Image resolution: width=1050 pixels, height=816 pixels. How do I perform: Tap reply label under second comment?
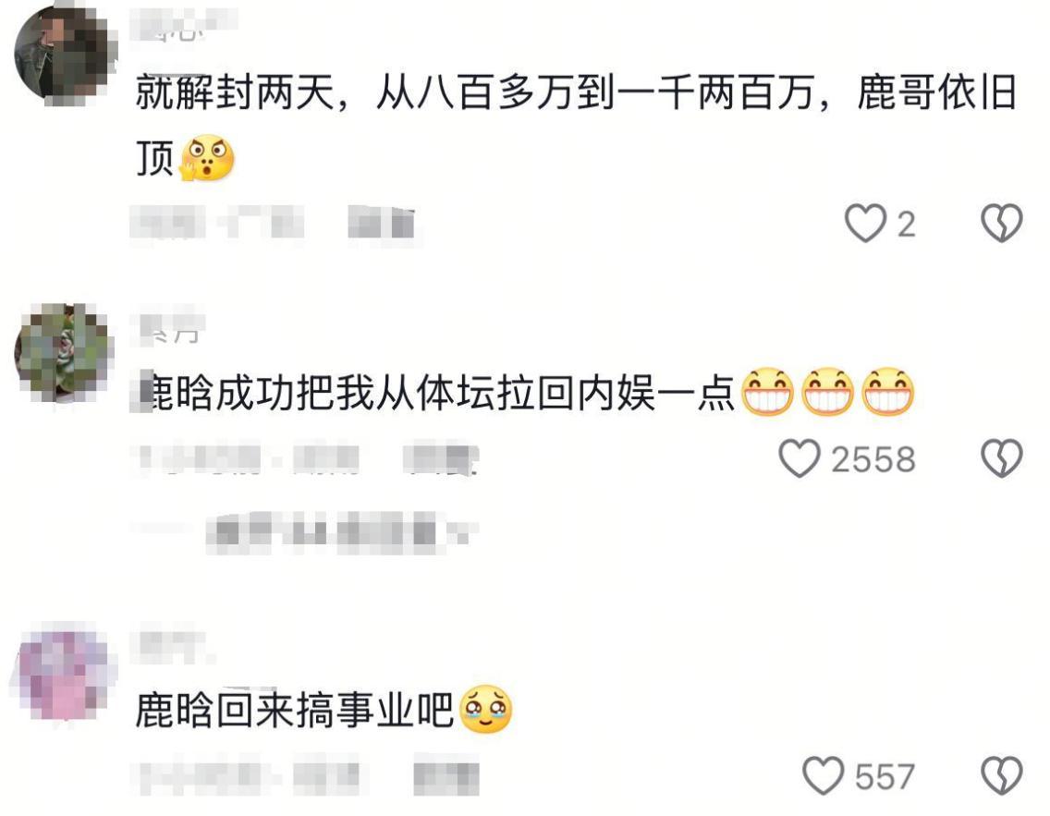(x=442, y=458)
